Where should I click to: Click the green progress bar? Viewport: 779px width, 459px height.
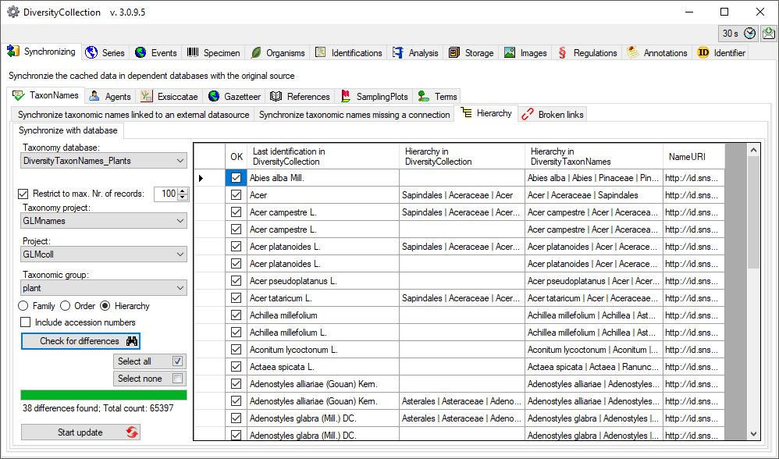tap(104, 395)
